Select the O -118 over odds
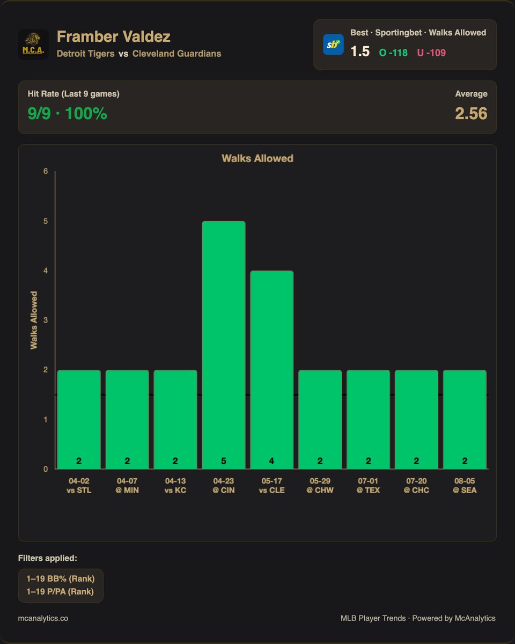515x644 pixels. coord(393,53)
